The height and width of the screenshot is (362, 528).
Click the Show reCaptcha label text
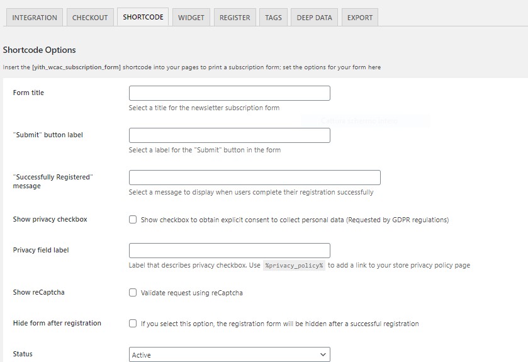[x=38, y=293]
